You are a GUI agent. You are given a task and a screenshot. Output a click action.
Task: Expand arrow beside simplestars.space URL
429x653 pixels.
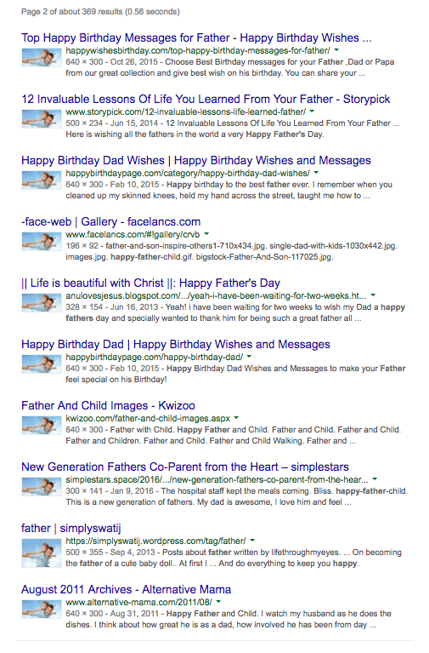375,479
